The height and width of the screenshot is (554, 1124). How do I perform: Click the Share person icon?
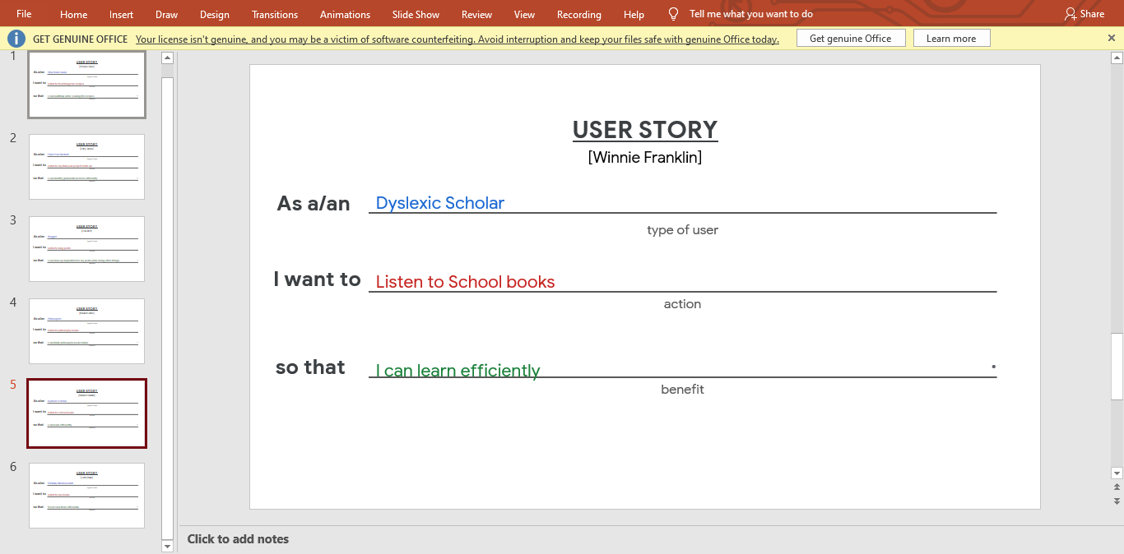pyautogui.click(x=1070, y=14)
